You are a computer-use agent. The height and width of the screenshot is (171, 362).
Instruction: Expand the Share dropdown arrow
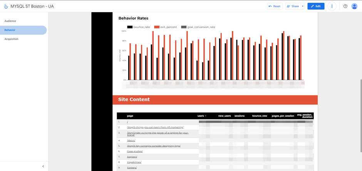303,6
